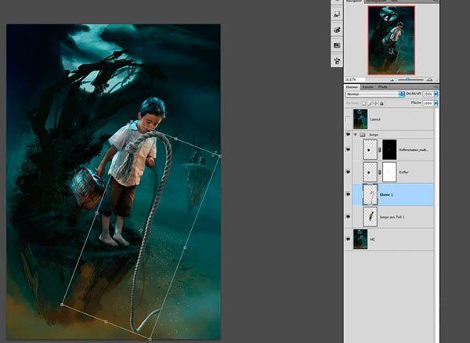Click the Junge group name
This screenshot has height=343, width=470.
(374, 135)
